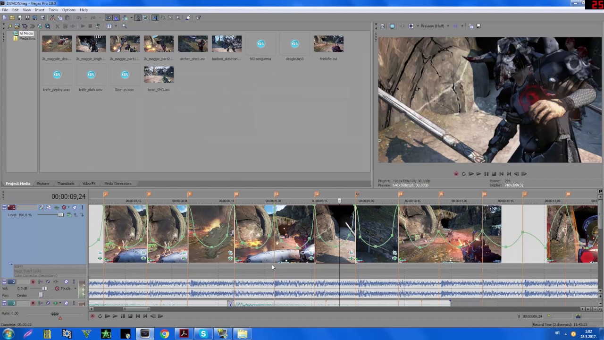Open Touch automation mode dropdown on track 2
Image resolution: width=604 pixels, height=340 pixels.
(75, 289)
